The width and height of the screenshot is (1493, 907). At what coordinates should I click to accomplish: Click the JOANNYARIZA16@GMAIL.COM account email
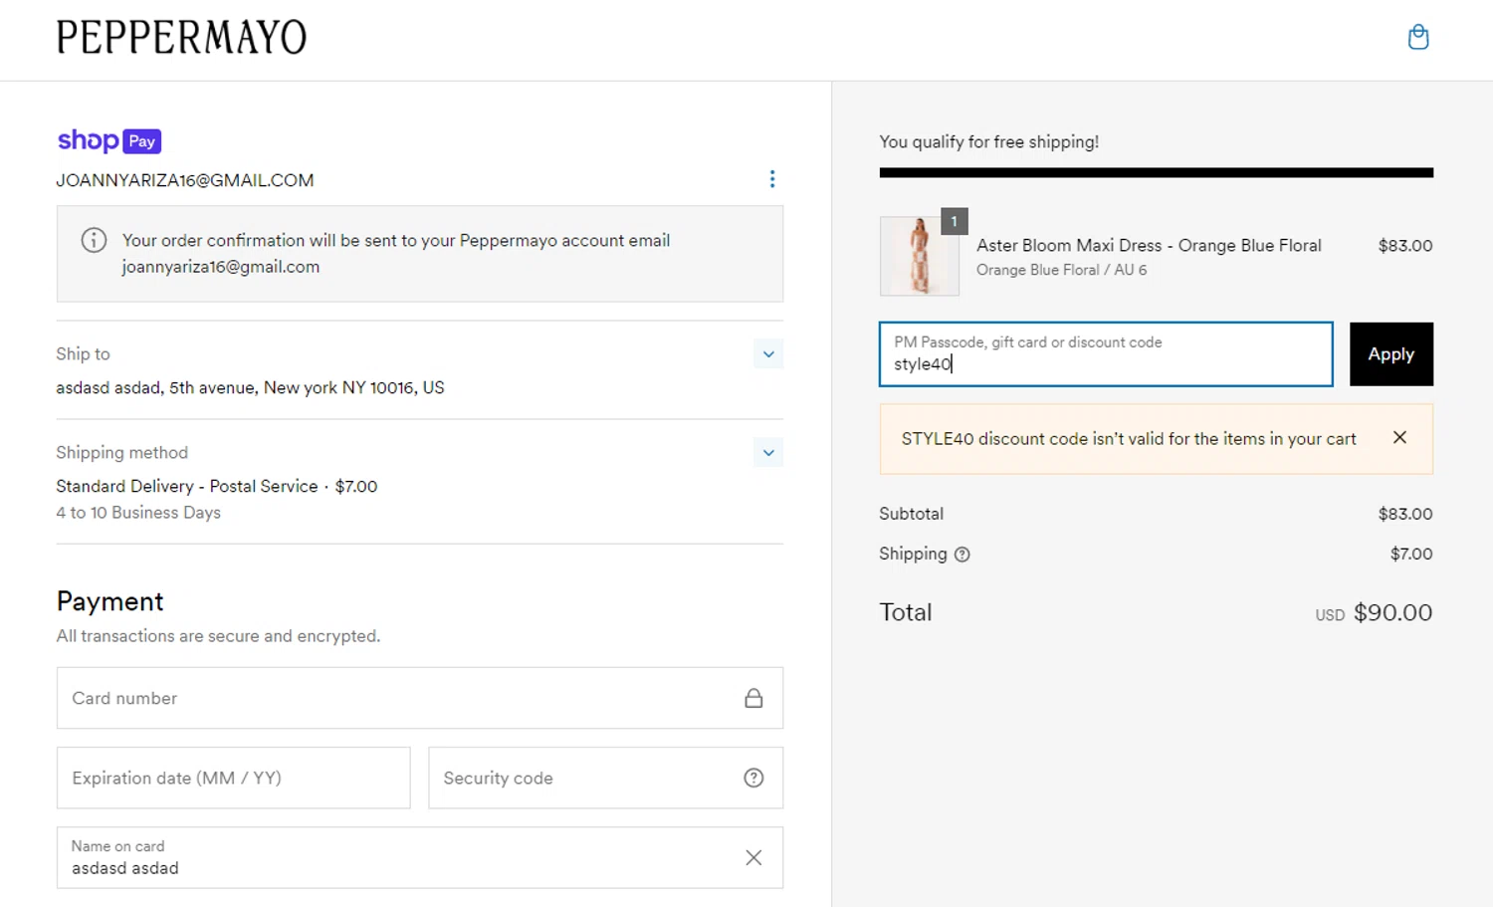coord(185,180)
